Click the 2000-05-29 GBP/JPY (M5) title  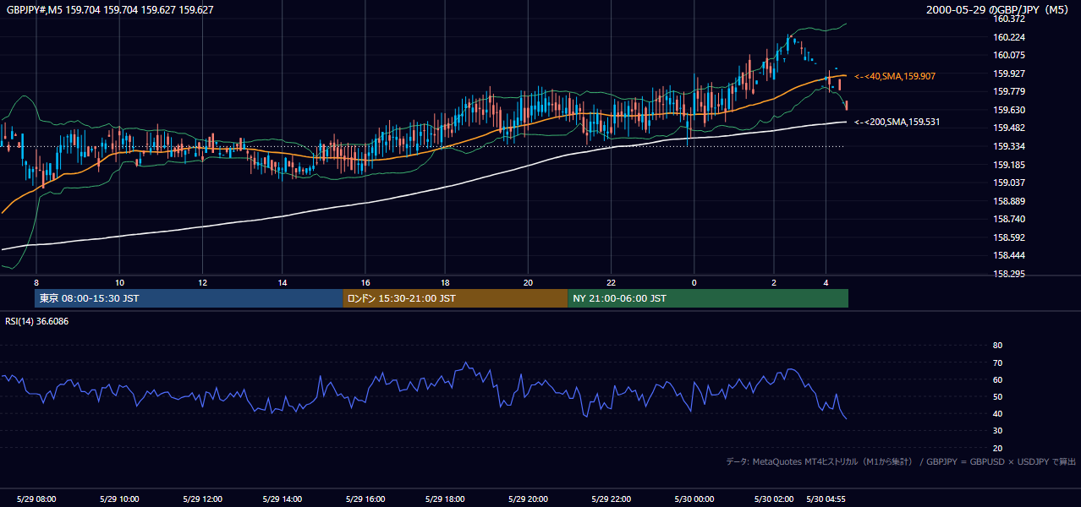[x=999, y=10]
